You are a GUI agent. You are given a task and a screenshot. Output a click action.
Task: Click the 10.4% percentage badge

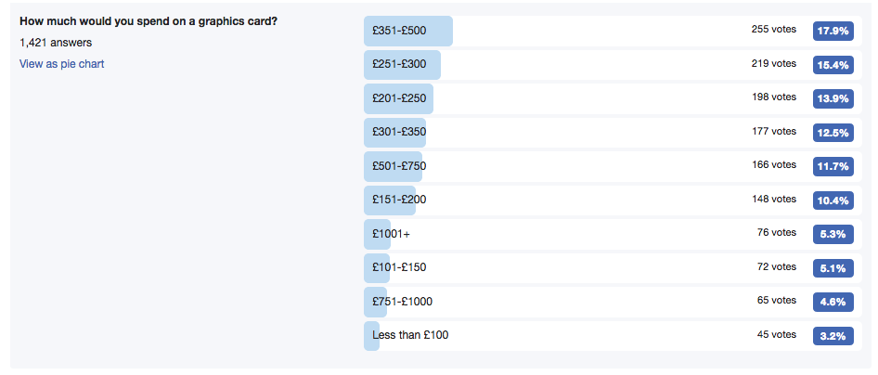pos(833,200)
